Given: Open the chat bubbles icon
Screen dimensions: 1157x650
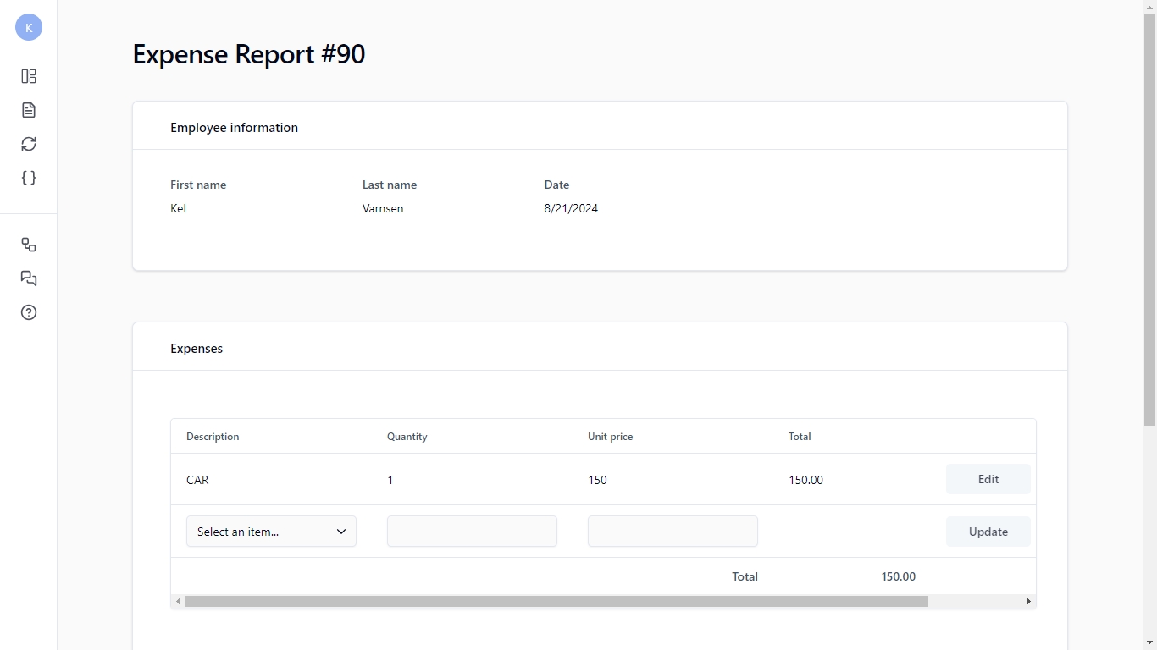Looking at the screenshot, I should pyautogui.click(x=29, y=278).
